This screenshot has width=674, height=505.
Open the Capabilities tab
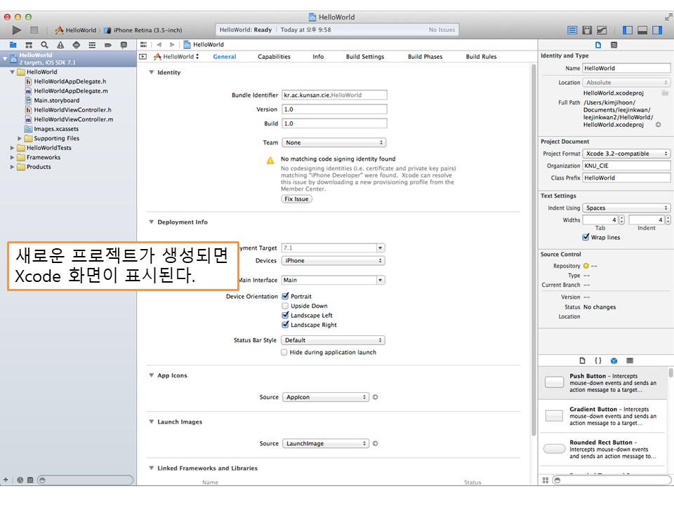click(x=274, y=57)
